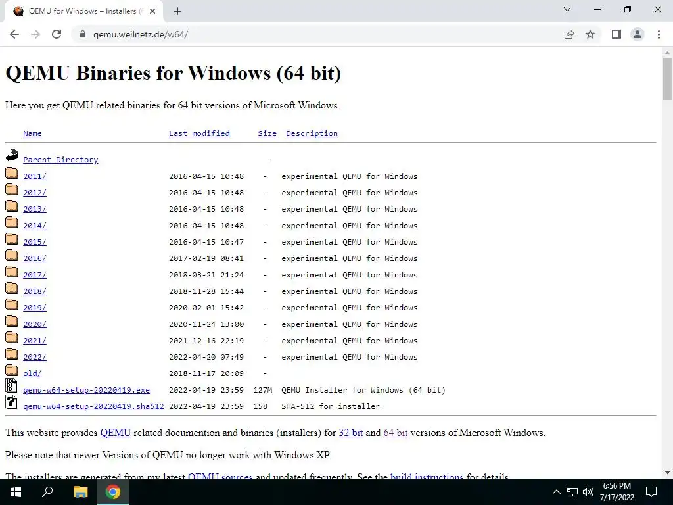Sort listing by Name column

(x=32, y=133)
